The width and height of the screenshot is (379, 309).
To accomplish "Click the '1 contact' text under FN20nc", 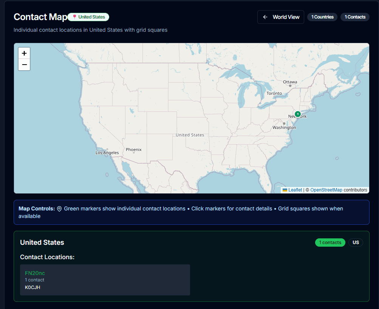I will click(x=34, y=280).
